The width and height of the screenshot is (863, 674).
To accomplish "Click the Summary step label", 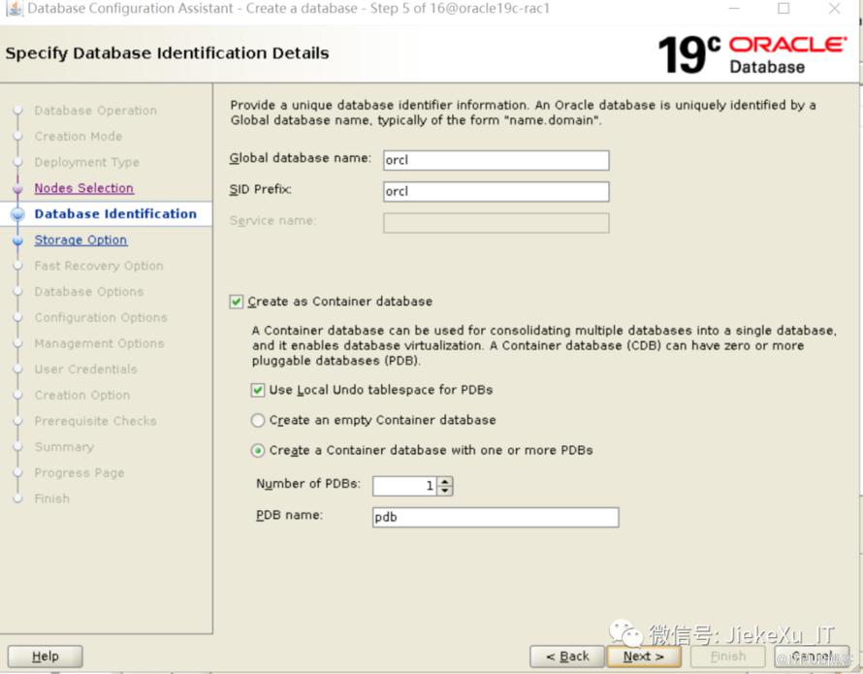I will tap(64, 447).
